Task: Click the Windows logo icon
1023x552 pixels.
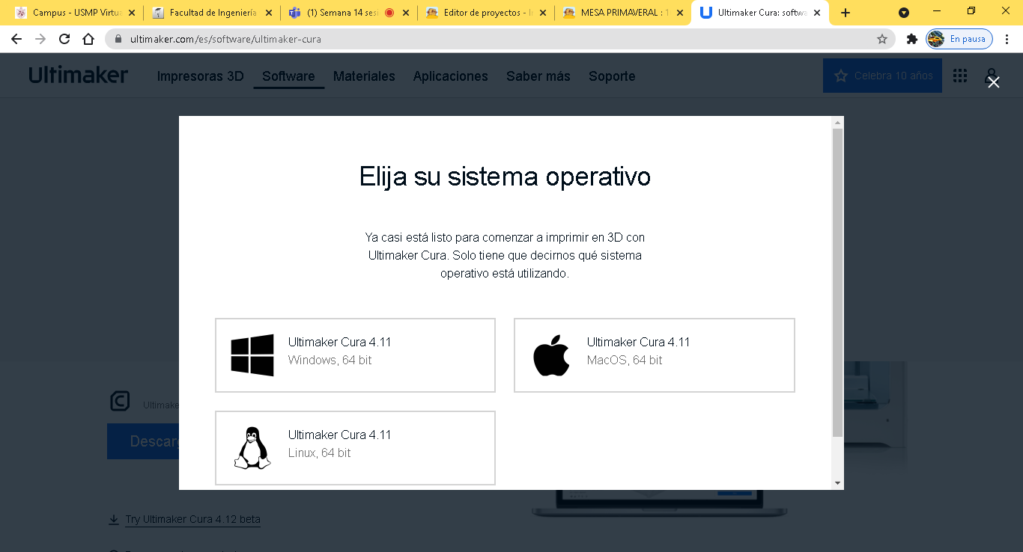Action: tap(252, 355)
